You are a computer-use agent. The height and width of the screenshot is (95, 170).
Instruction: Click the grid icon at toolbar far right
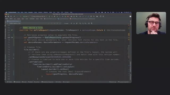click(130, 16)
